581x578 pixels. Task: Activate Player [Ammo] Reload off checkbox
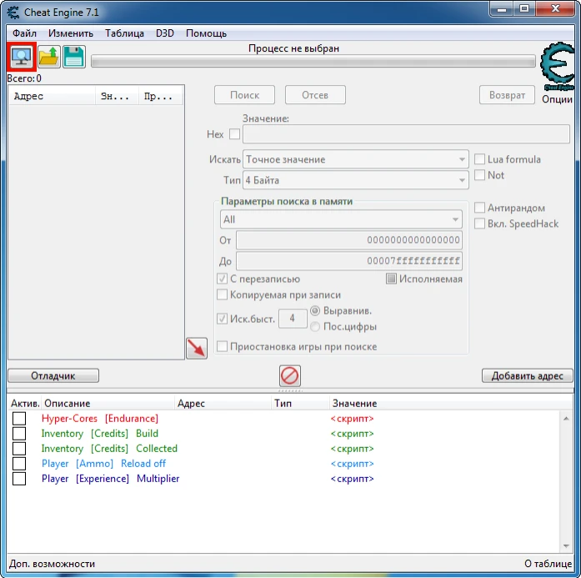(19, 464)
